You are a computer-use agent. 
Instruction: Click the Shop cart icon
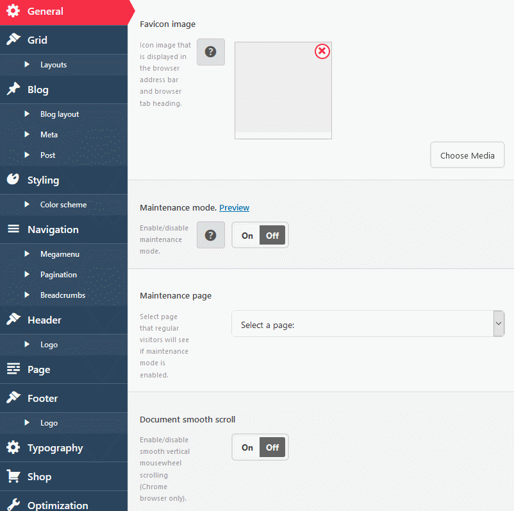coord(13,476)
